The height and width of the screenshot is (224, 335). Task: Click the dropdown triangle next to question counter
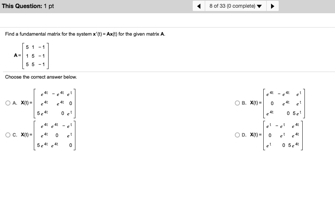(259, 6)
